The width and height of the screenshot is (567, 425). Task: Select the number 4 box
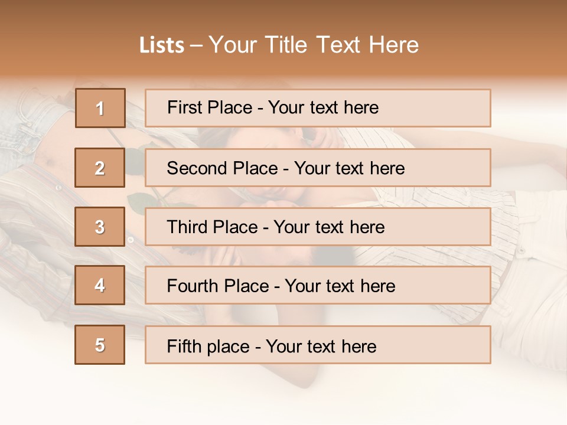point(100,285)
